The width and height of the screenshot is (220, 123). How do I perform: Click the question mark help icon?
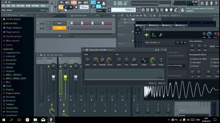(216, 3)
